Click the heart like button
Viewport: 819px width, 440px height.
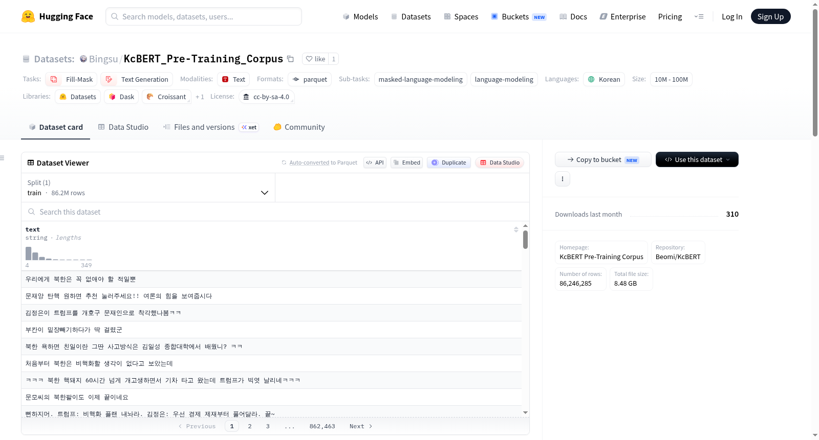pyautogui.click(x=315, y=59)
